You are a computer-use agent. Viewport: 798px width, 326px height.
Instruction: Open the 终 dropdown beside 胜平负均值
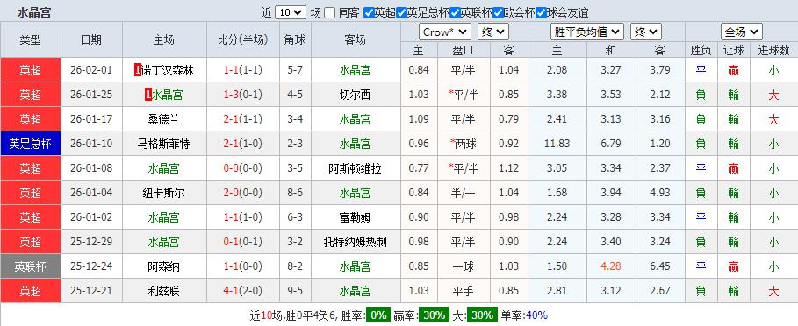tap(646, 32)
